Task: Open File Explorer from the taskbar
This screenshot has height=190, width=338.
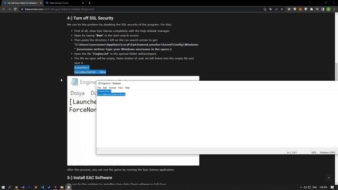Action: click(x=62, y=187)
